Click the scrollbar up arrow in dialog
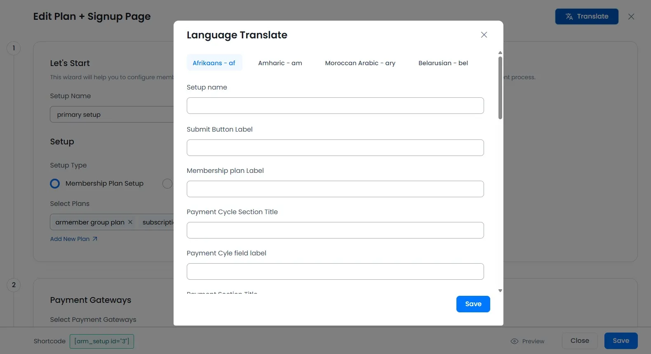Screen dimensions: 651x354 pyautogui.click(x=500, y=53)
